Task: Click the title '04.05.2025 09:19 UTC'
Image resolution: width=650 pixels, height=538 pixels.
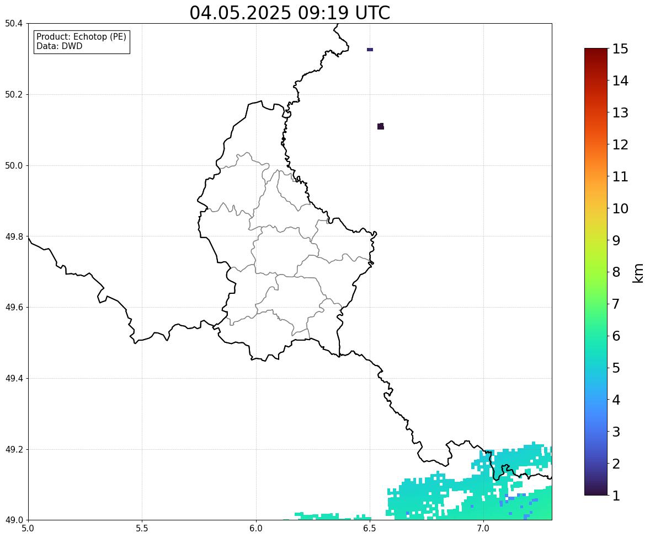Action: click(290, 13)
